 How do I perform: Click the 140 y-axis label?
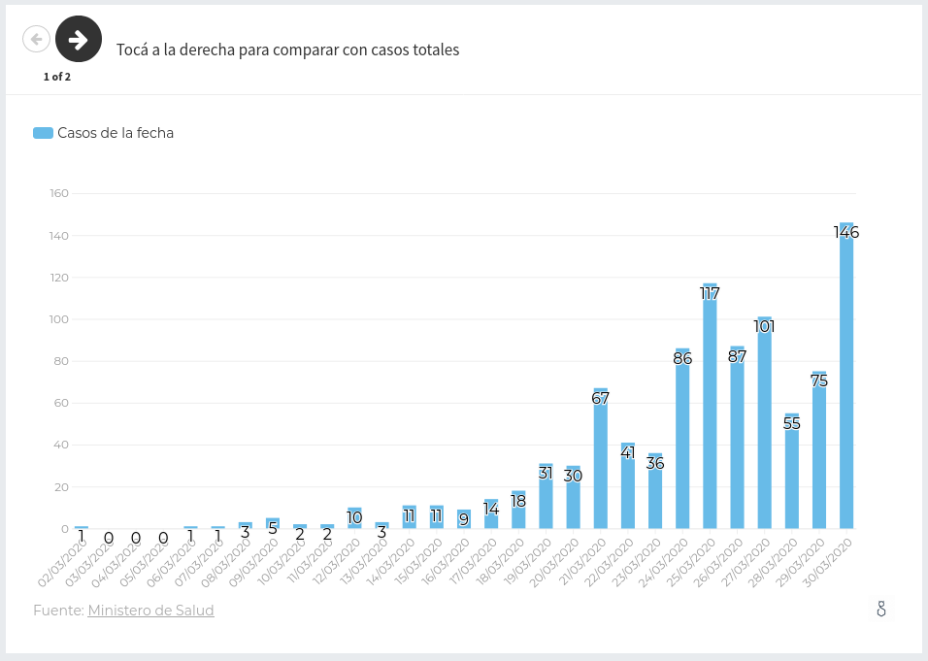click(x=59, y=236)
